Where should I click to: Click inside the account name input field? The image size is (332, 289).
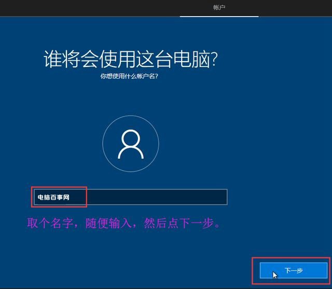point(156,197)
